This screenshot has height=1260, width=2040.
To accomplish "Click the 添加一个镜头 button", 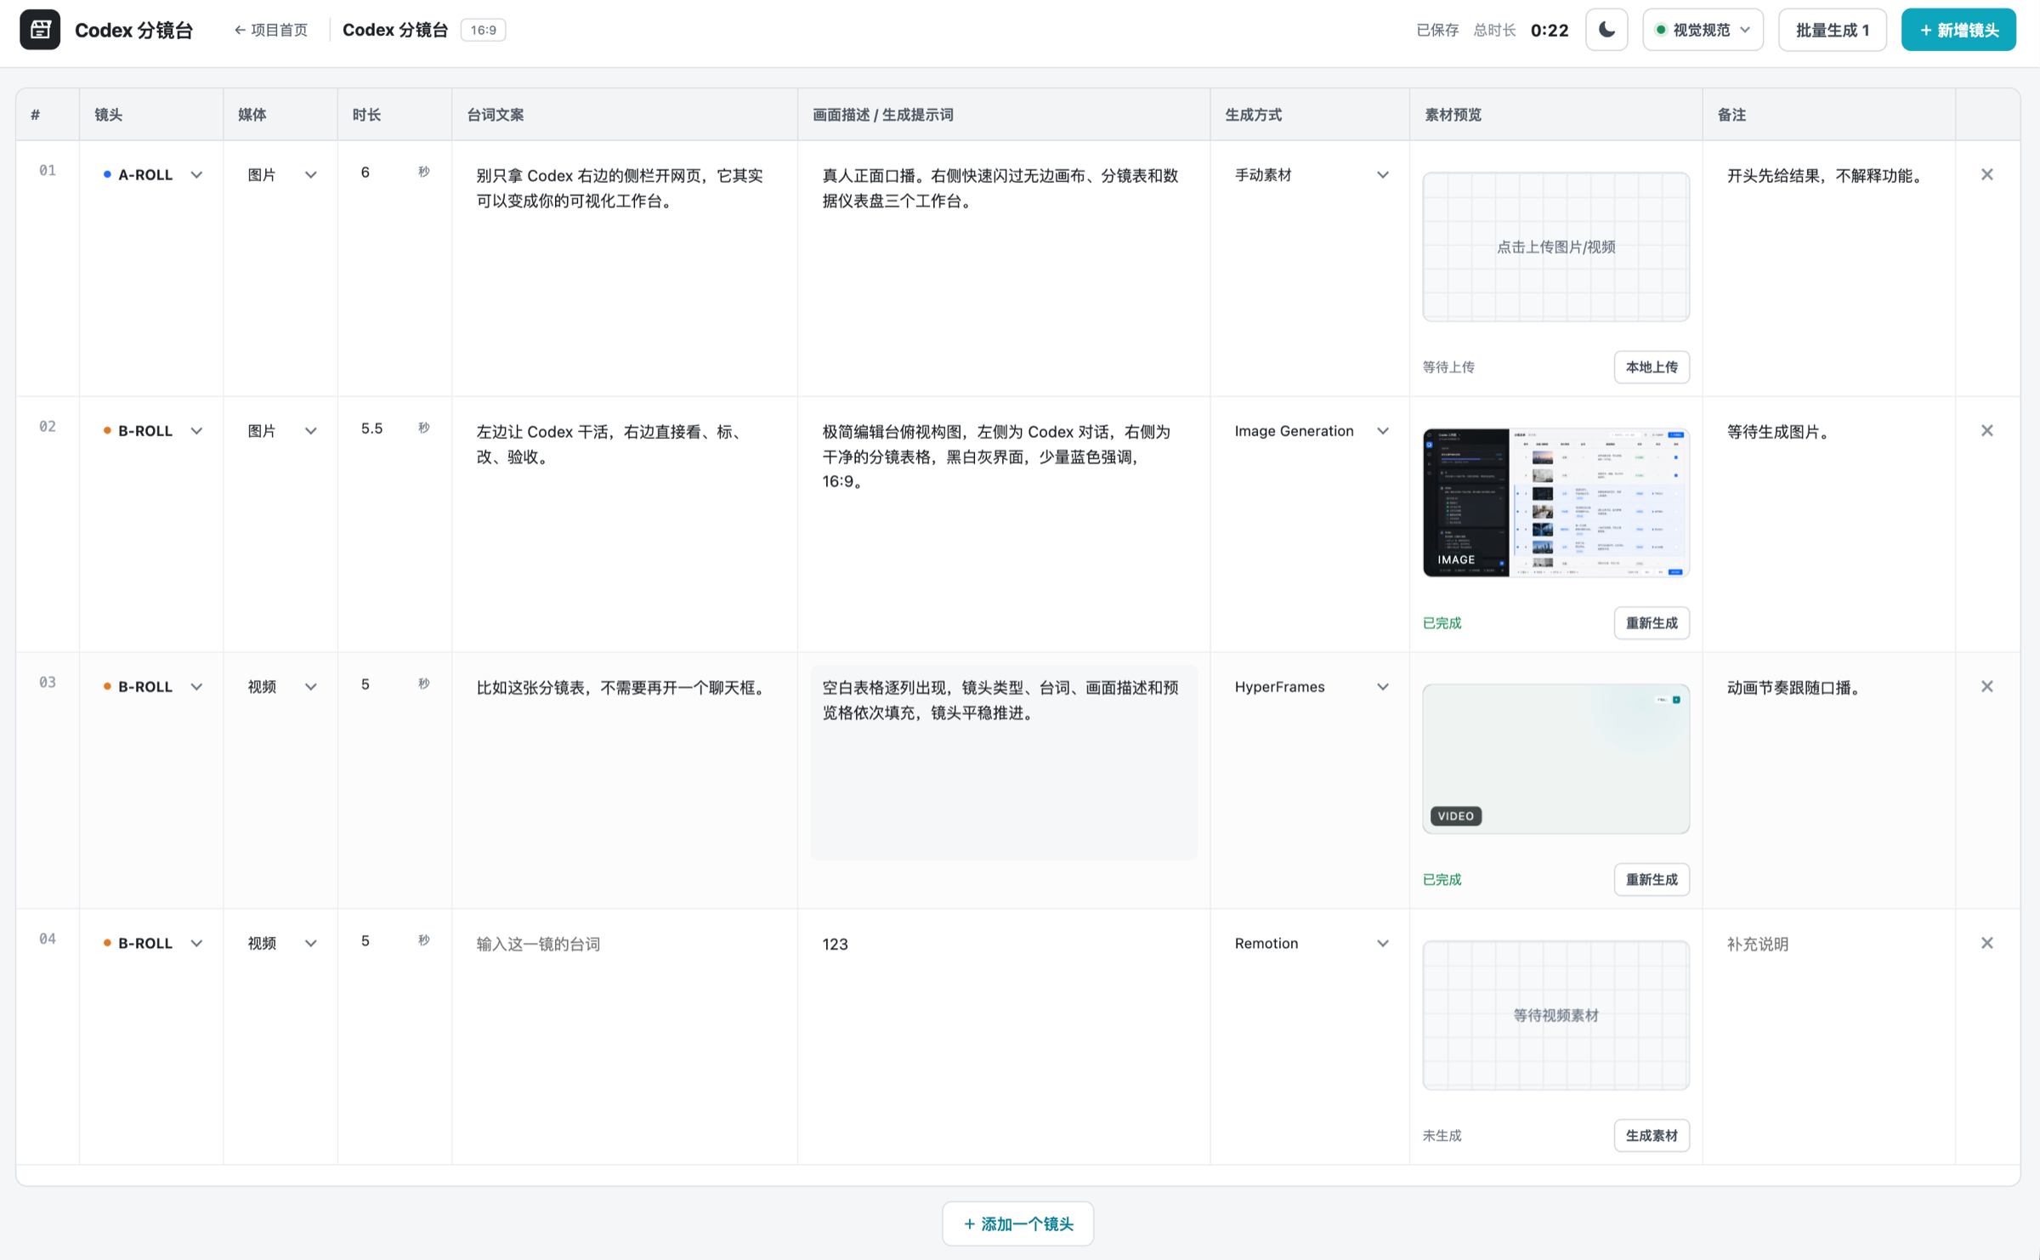I will [1017, 1224].
